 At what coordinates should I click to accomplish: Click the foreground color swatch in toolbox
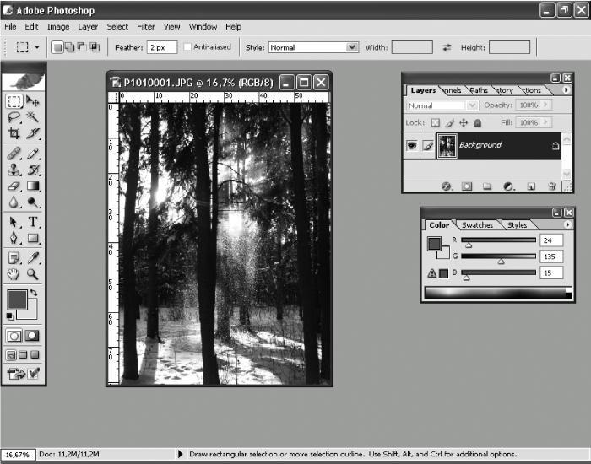point(17,299)
